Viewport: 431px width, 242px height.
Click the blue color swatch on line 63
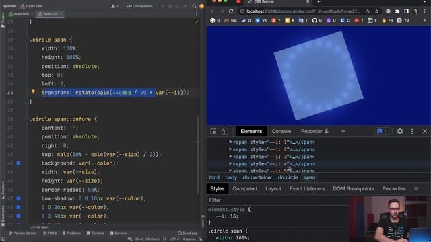(x=18, y=163)
